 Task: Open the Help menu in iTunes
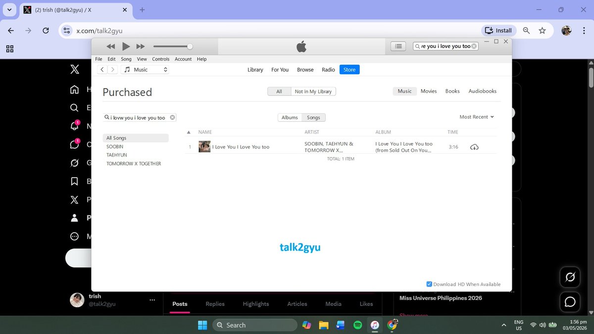(201, 59)
